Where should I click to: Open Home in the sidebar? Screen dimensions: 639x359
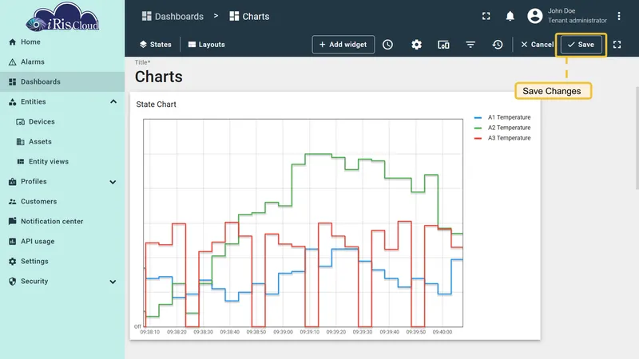pyautogui.click(x=62, y=42)
